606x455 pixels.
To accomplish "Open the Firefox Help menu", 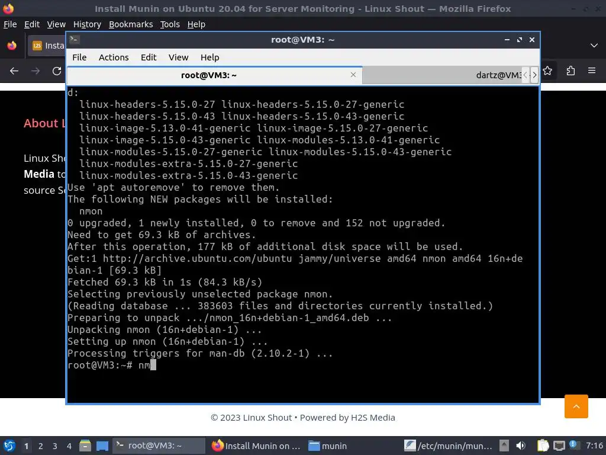I will tap(196, 24).
